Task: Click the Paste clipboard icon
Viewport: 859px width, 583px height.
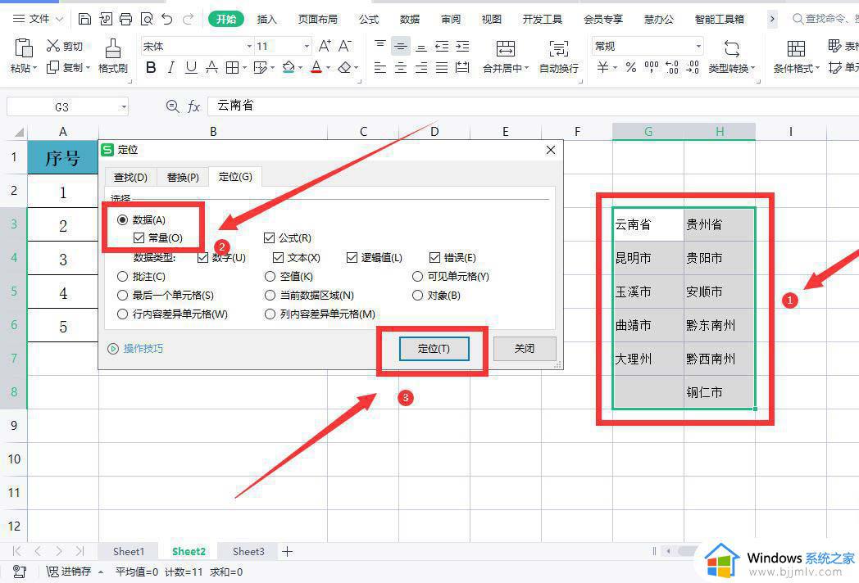Action: click(x=23, y=48)
